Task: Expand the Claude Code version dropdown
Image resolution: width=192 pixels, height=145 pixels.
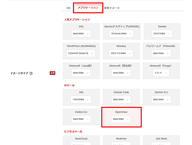Action: (x=121, y=99)
